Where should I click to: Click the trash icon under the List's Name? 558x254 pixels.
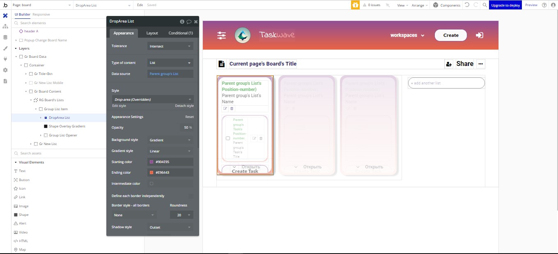[x=232, y=109]
